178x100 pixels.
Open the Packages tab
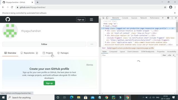(x=63, y=53)
